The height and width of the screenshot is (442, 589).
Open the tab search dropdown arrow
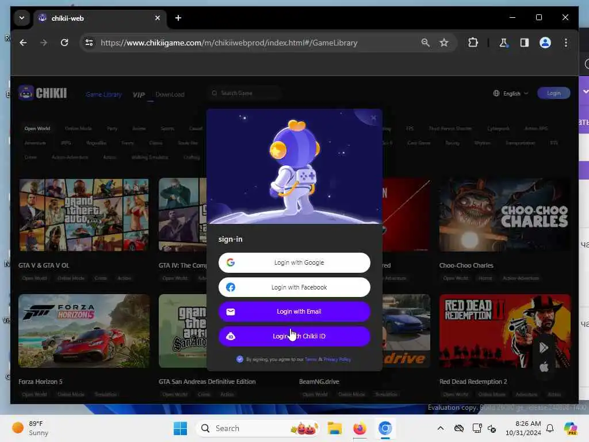[22, 18]
